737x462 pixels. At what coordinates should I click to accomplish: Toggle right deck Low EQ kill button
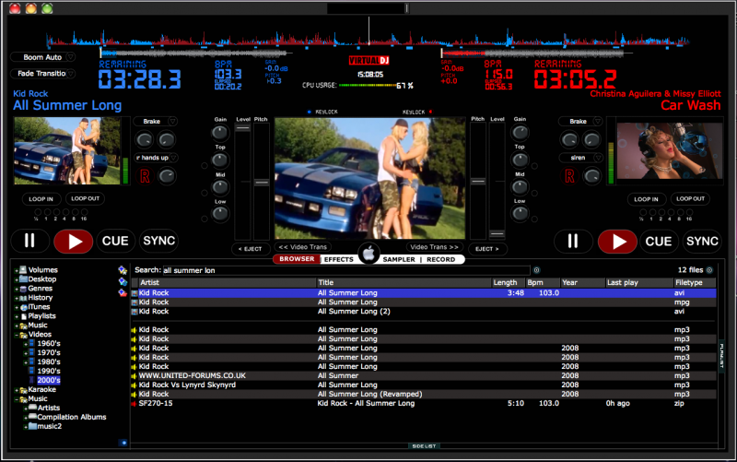tap(534, 219)
